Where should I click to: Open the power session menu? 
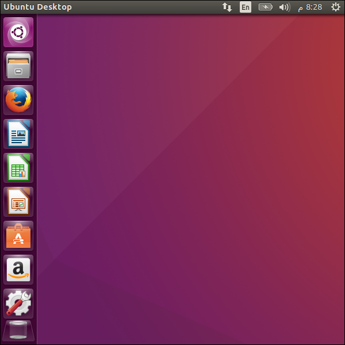pyautogui.click(x=336, y=7)
